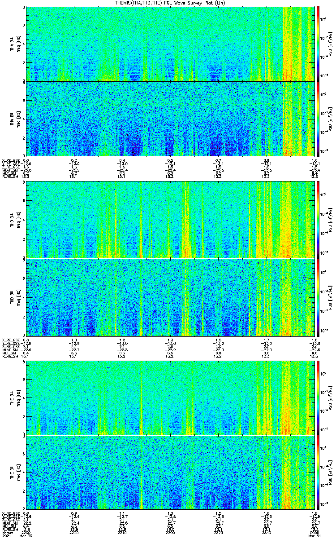Click the THE BL PSD color bar

tap(318, 397)
